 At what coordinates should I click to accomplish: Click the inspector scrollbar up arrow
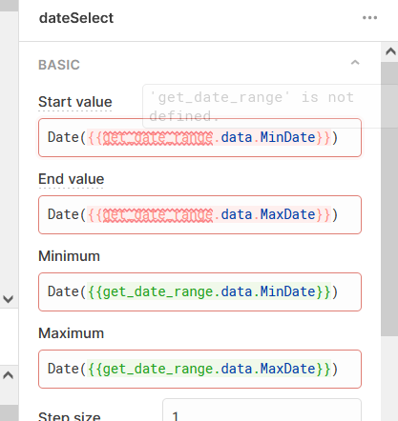coord(390,51)
